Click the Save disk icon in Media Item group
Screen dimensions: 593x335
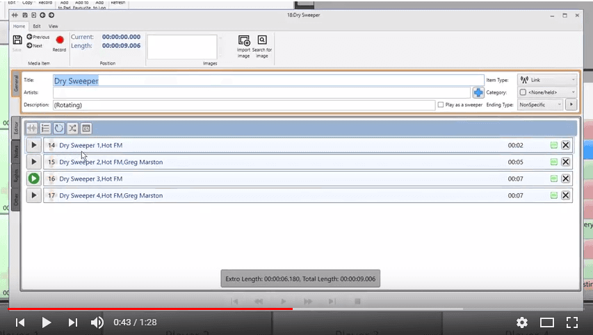coord(17,40)
